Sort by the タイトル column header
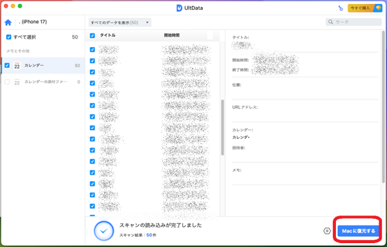This screenshot has height=247, width=387. pyautogui.click(x=108, y=35)
